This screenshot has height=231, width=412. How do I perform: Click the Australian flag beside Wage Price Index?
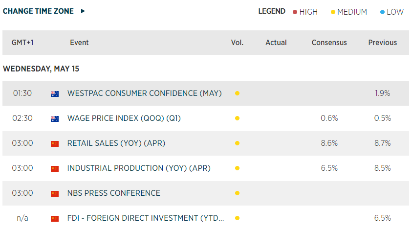coord(55,118)
